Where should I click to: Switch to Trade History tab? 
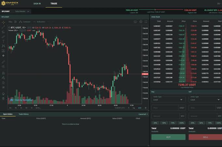tap(23, 114)
